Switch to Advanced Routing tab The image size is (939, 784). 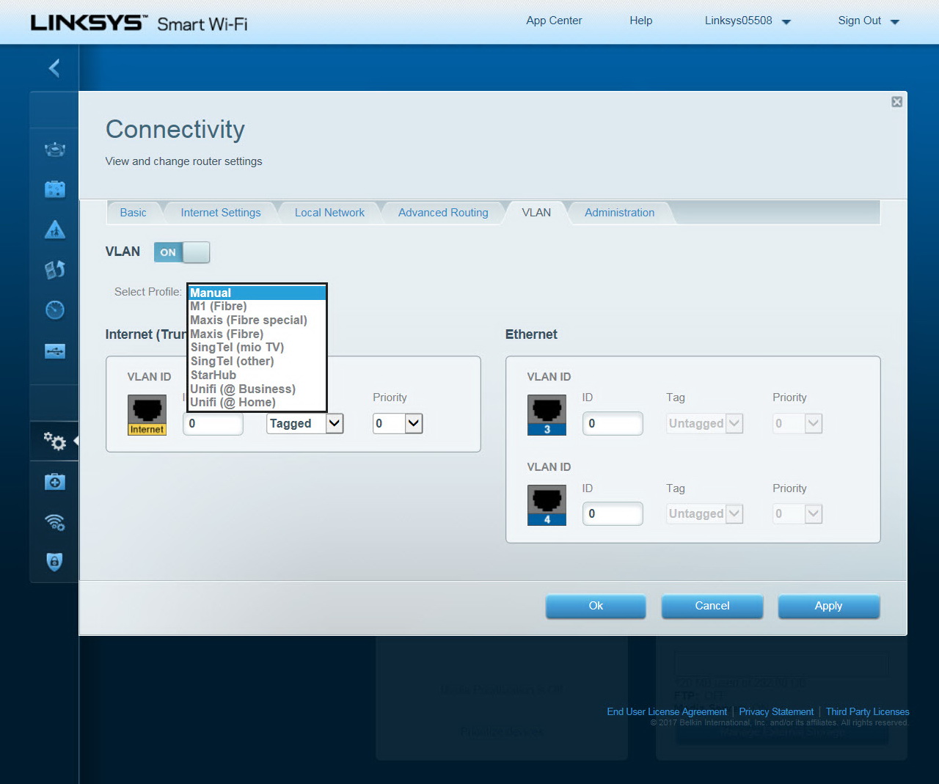443,213
